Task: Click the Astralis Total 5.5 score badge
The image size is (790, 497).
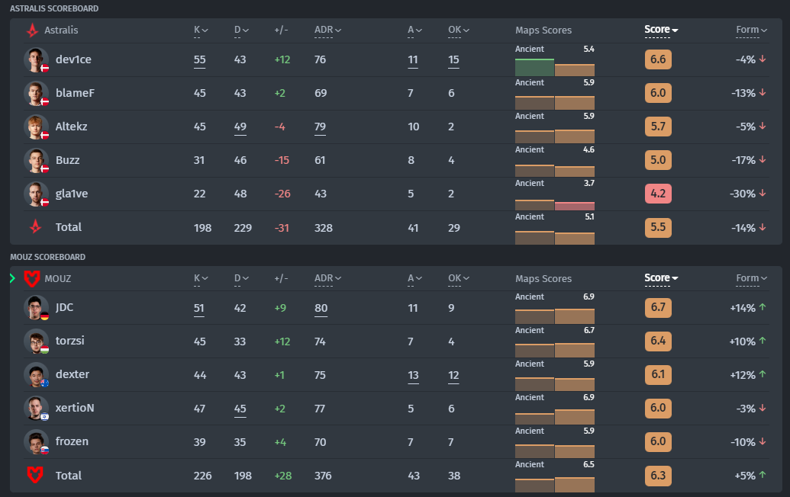Action: click(x=658, y=227)
